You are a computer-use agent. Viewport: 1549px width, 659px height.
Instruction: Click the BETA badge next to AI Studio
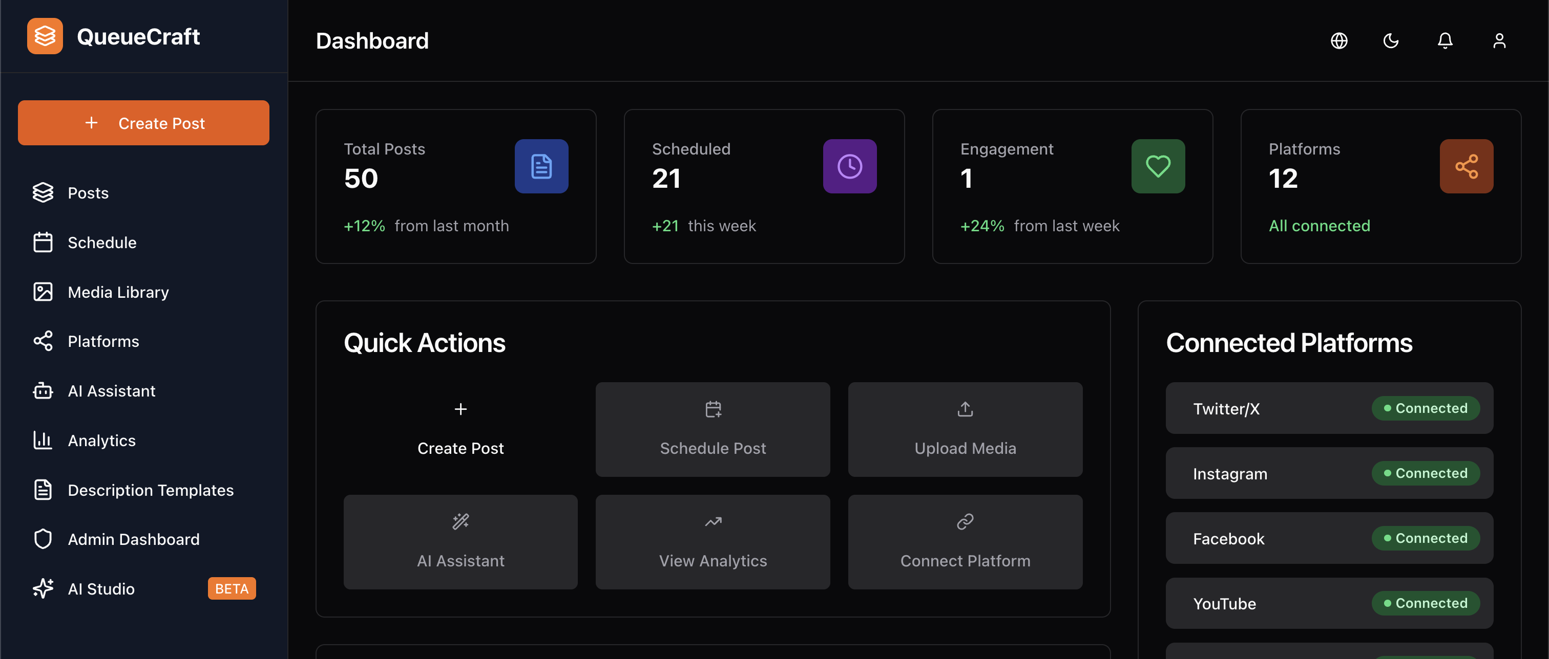point(232,589)
